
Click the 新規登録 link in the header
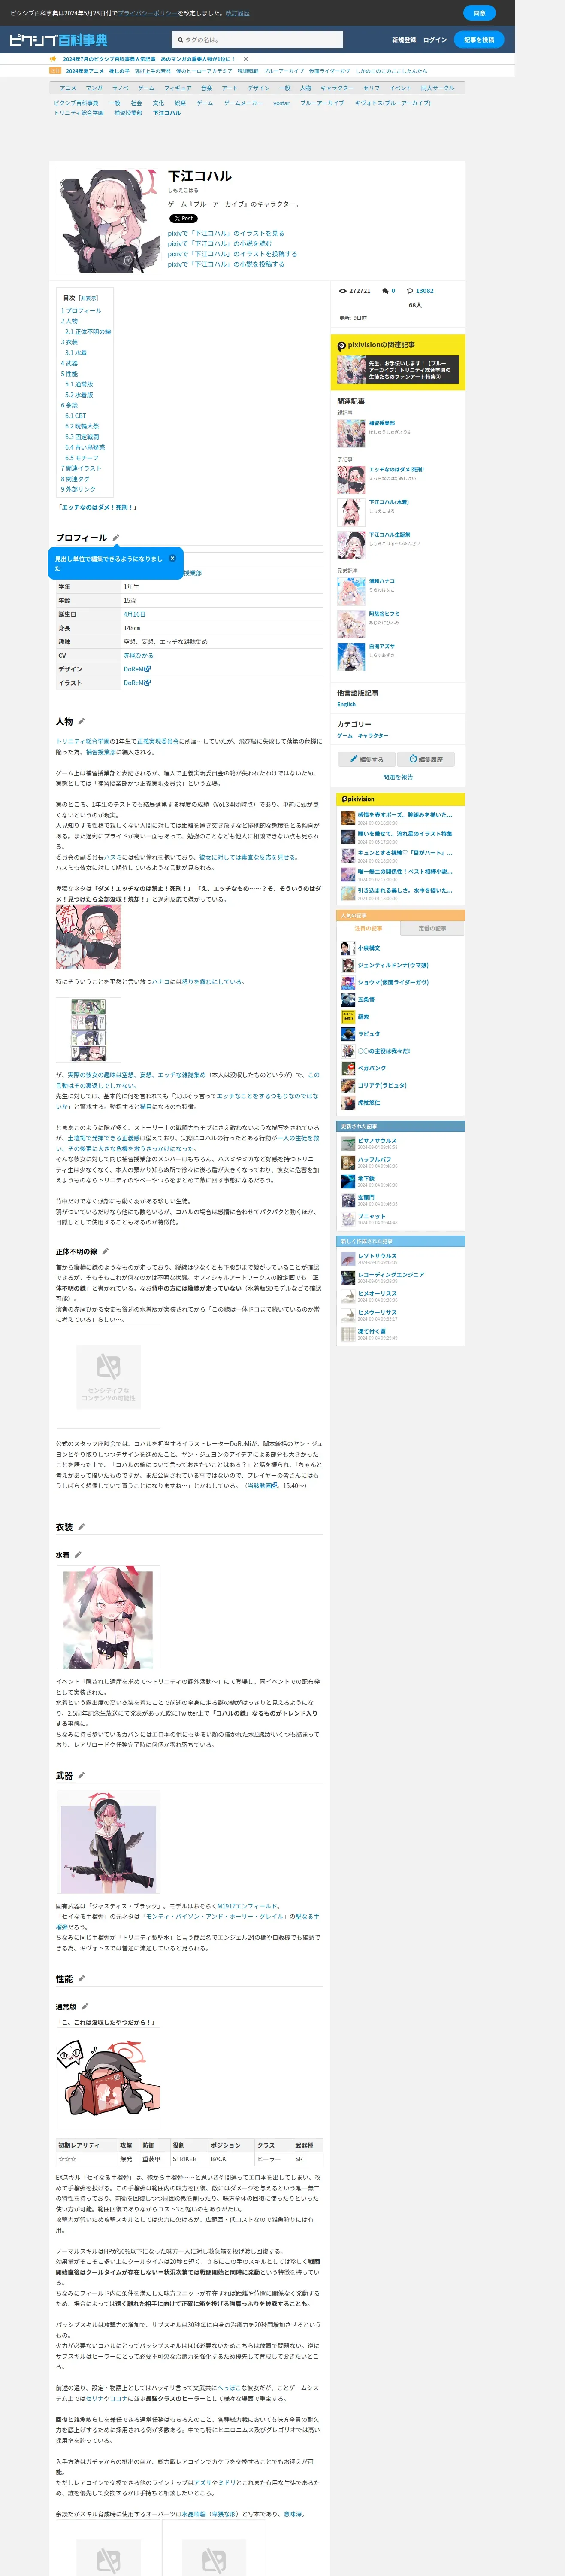[x=404, y=40]
